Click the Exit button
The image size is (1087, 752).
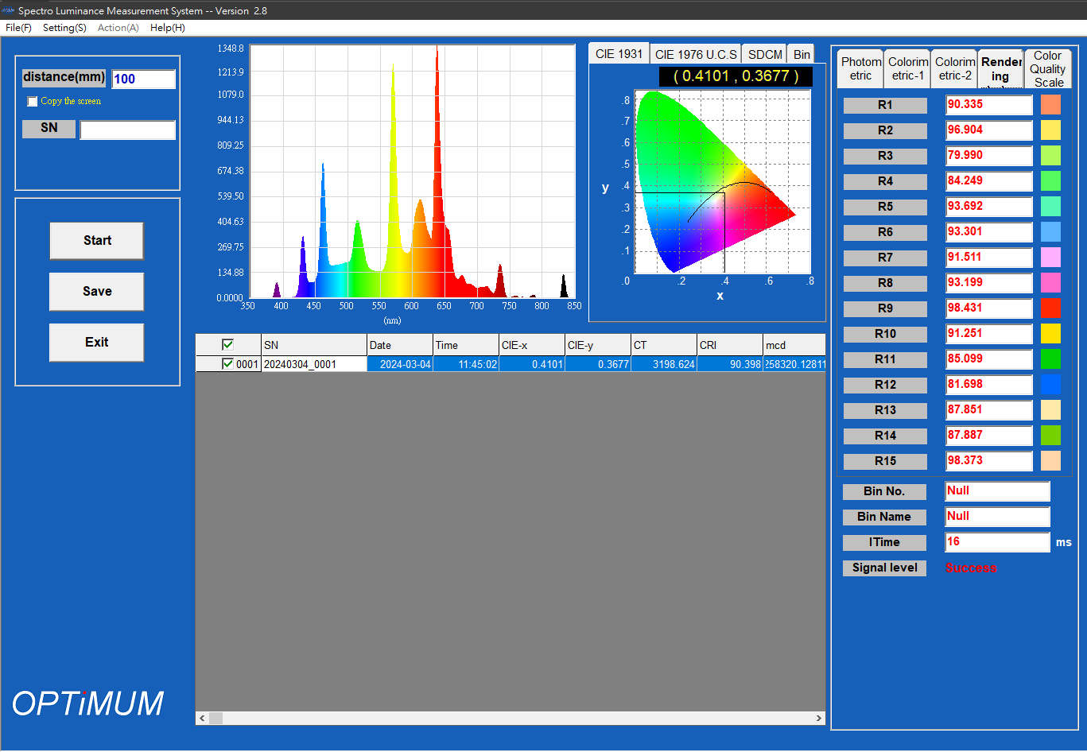[x=96, y=343]
